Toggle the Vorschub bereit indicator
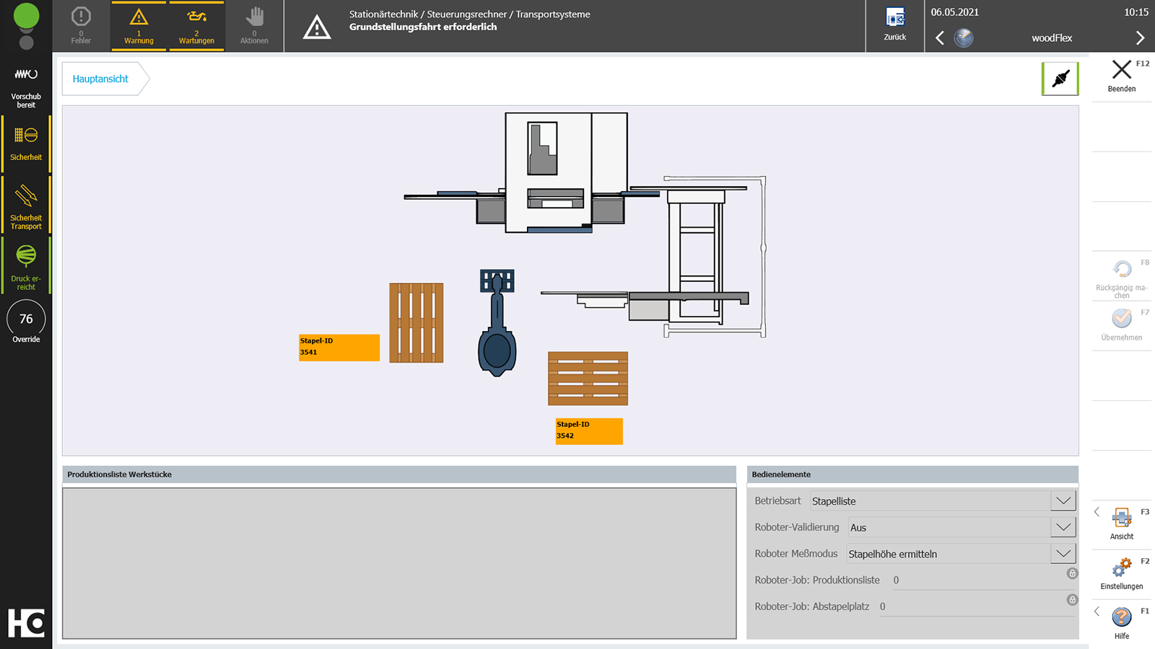Viewport: 1155px width, 649px height. click(26, 85)
